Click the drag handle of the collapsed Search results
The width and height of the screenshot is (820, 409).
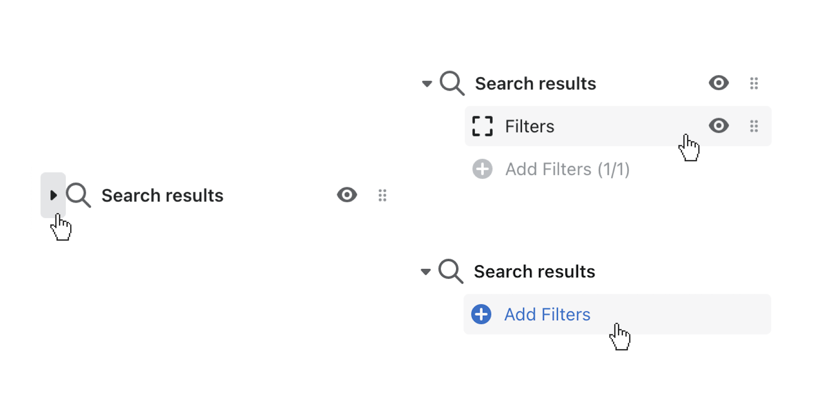pos(382,195)
